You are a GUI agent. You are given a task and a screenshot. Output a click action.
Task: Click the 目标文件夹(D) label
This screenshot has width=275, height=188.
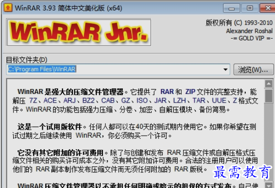[27, 60]
